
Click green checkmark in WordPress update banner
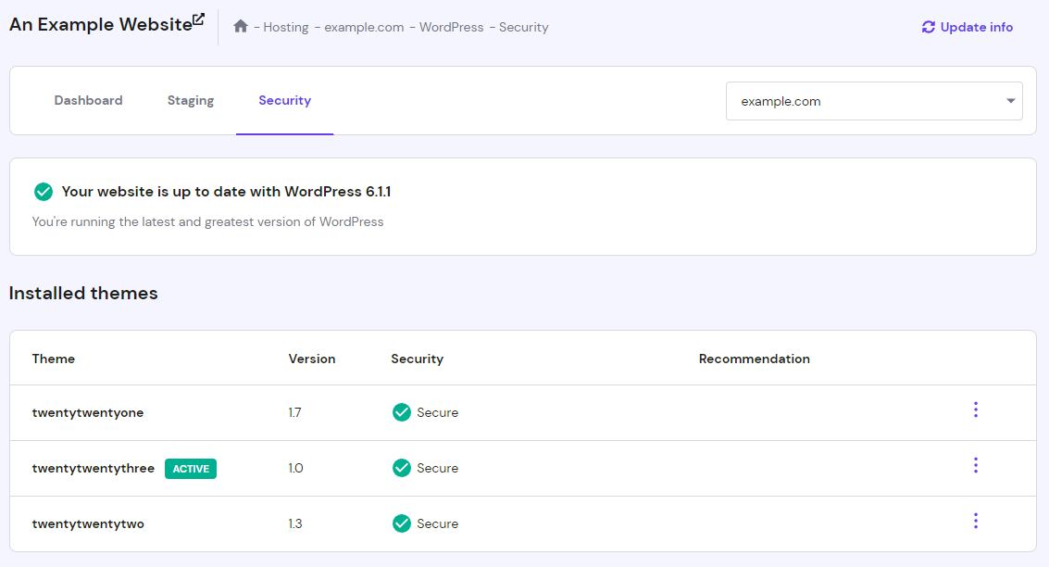(x=43, y=191)
